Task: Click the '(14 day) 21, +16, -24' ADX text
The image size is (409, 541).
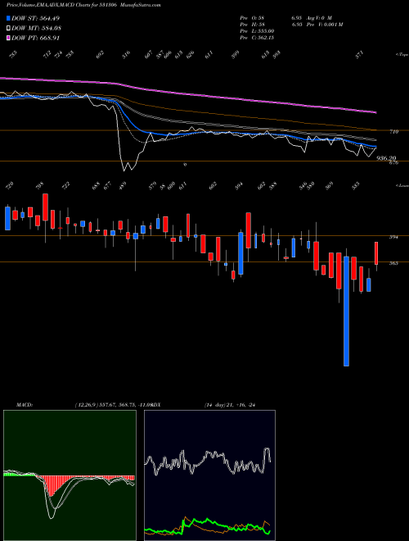Action: click(x=230, y=405)
